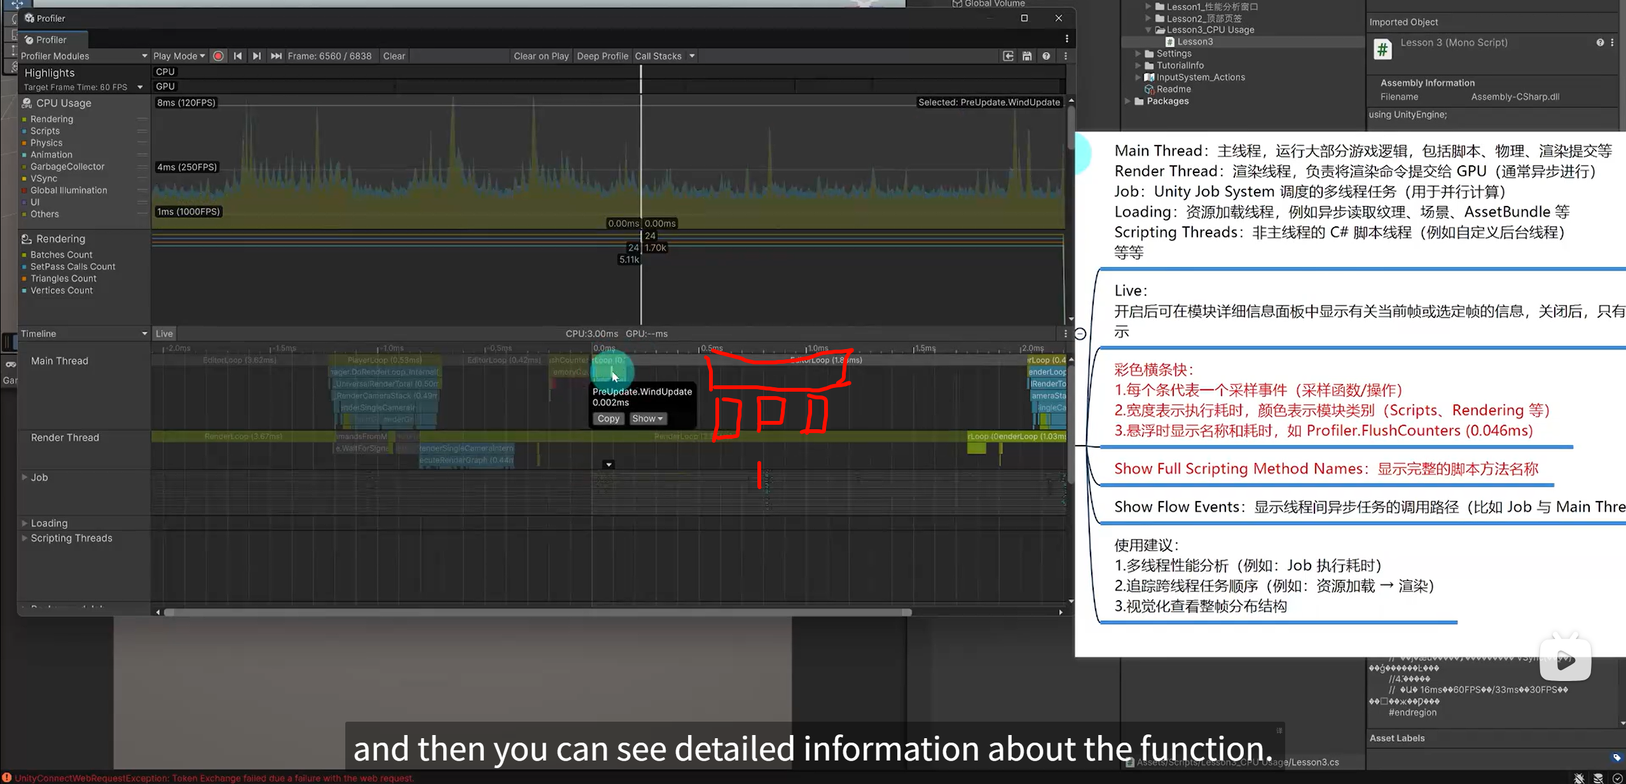The height and width of the screenshot is (784, 1626).
Task: Click the Readme asset icon
Action: (1149, 90)
